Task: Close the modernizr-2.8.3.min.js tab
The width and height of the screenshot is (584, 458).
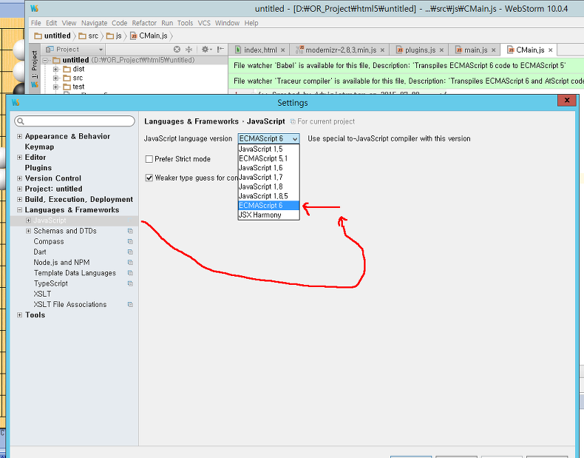Action: point(382,50)
